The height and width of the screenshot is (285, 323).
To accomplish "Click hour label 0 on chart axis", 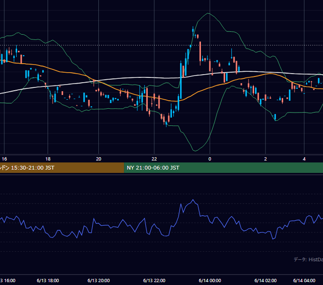I will [x=209, y=159].
